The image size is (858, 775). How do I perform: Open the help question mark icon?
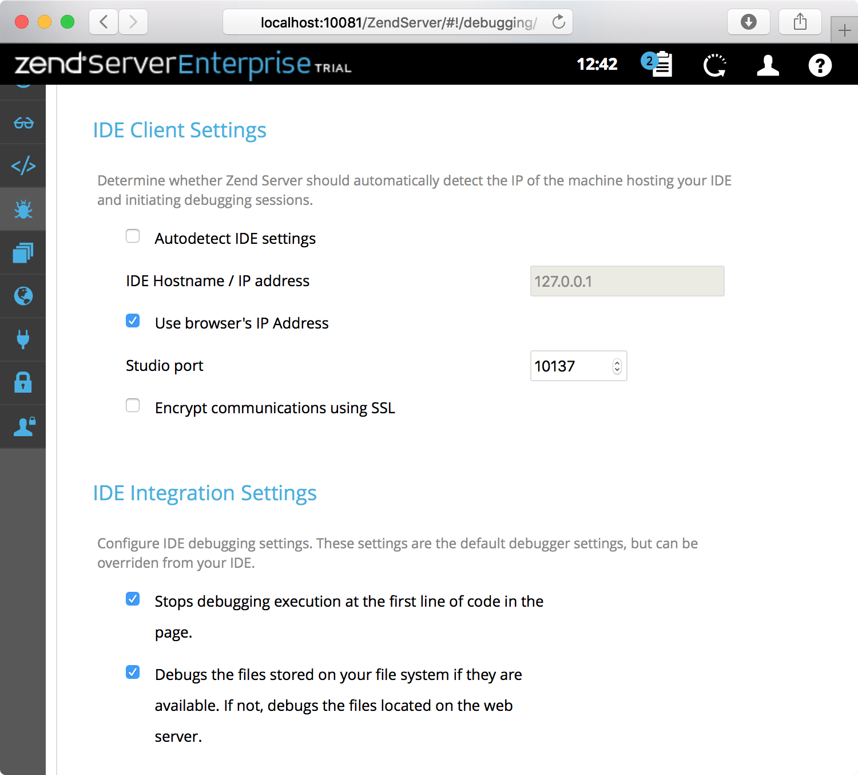point(820,65)
